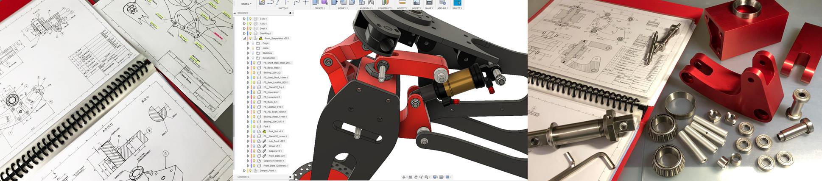Hide the Dash:1 component via lightbulb

(x=250, y=28)
